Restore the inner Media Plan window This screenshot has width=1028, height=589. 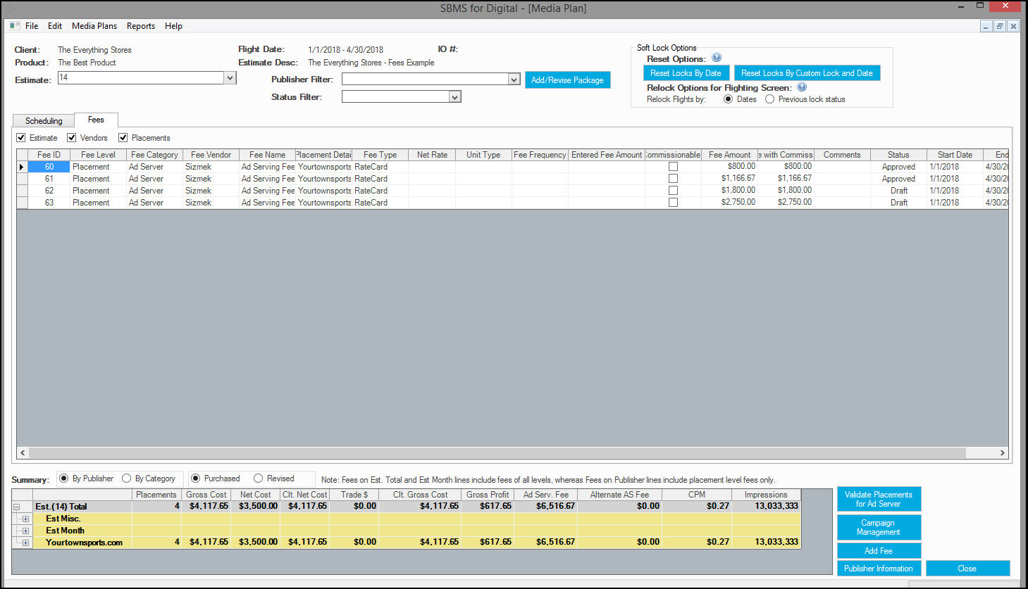point(999,26)
